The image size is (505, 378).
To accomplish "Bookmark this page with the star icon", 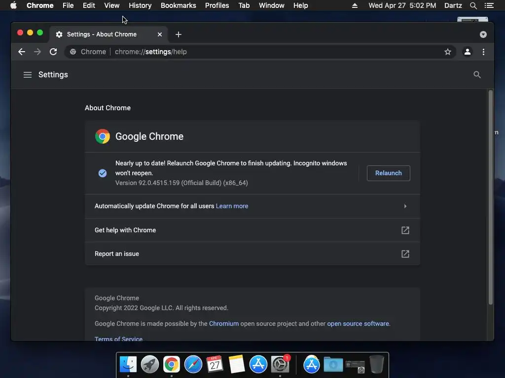I will [x=448, y=52].
